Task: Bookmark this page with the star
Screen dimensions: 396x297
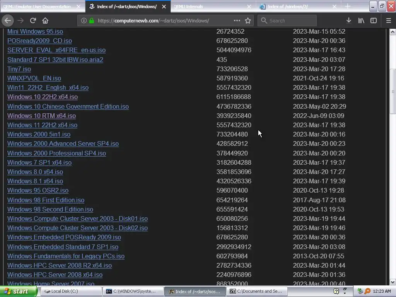Action: tap(248, 20)
